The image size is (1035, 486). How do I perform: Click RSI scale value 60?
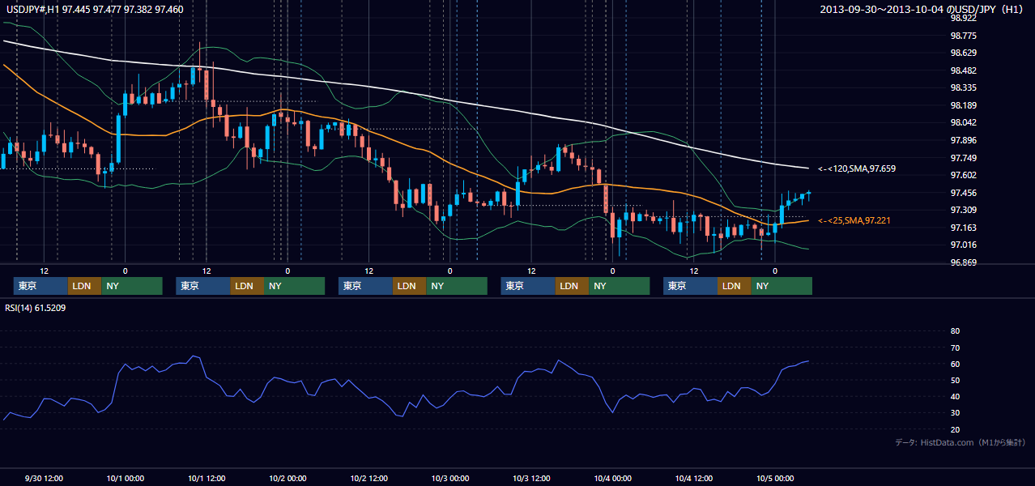point(955,364)
